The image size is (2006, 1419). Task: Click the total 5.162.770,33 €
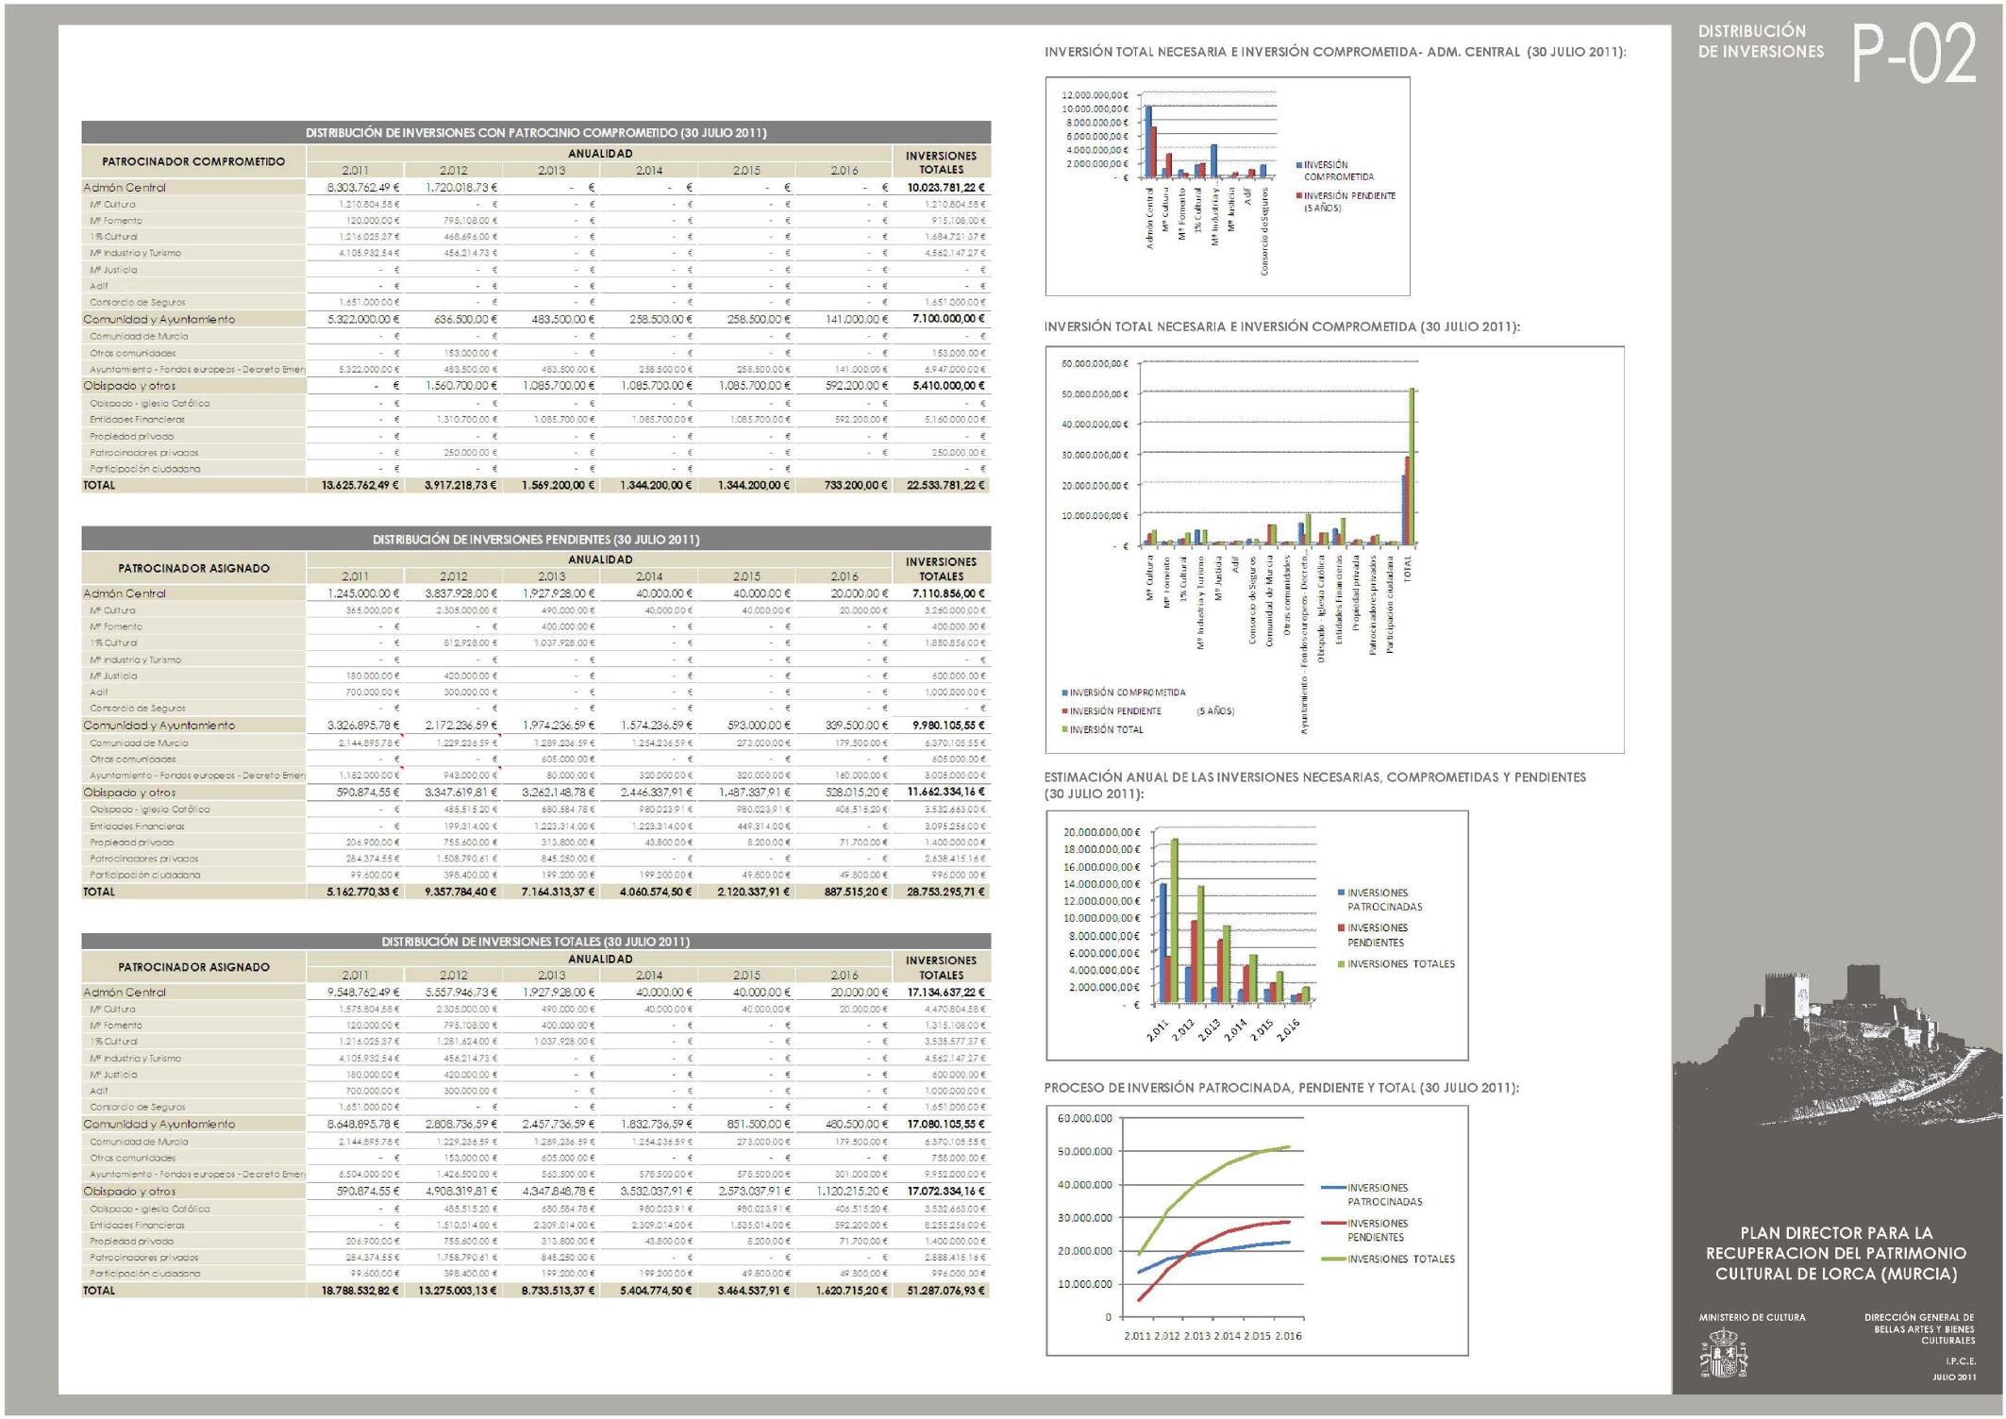click(362, 892)
